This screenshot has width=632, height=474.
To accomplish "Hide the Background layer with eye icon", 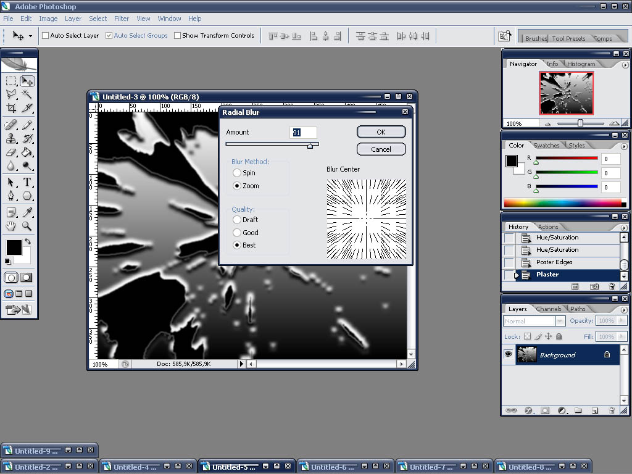I will click(509, 355).
